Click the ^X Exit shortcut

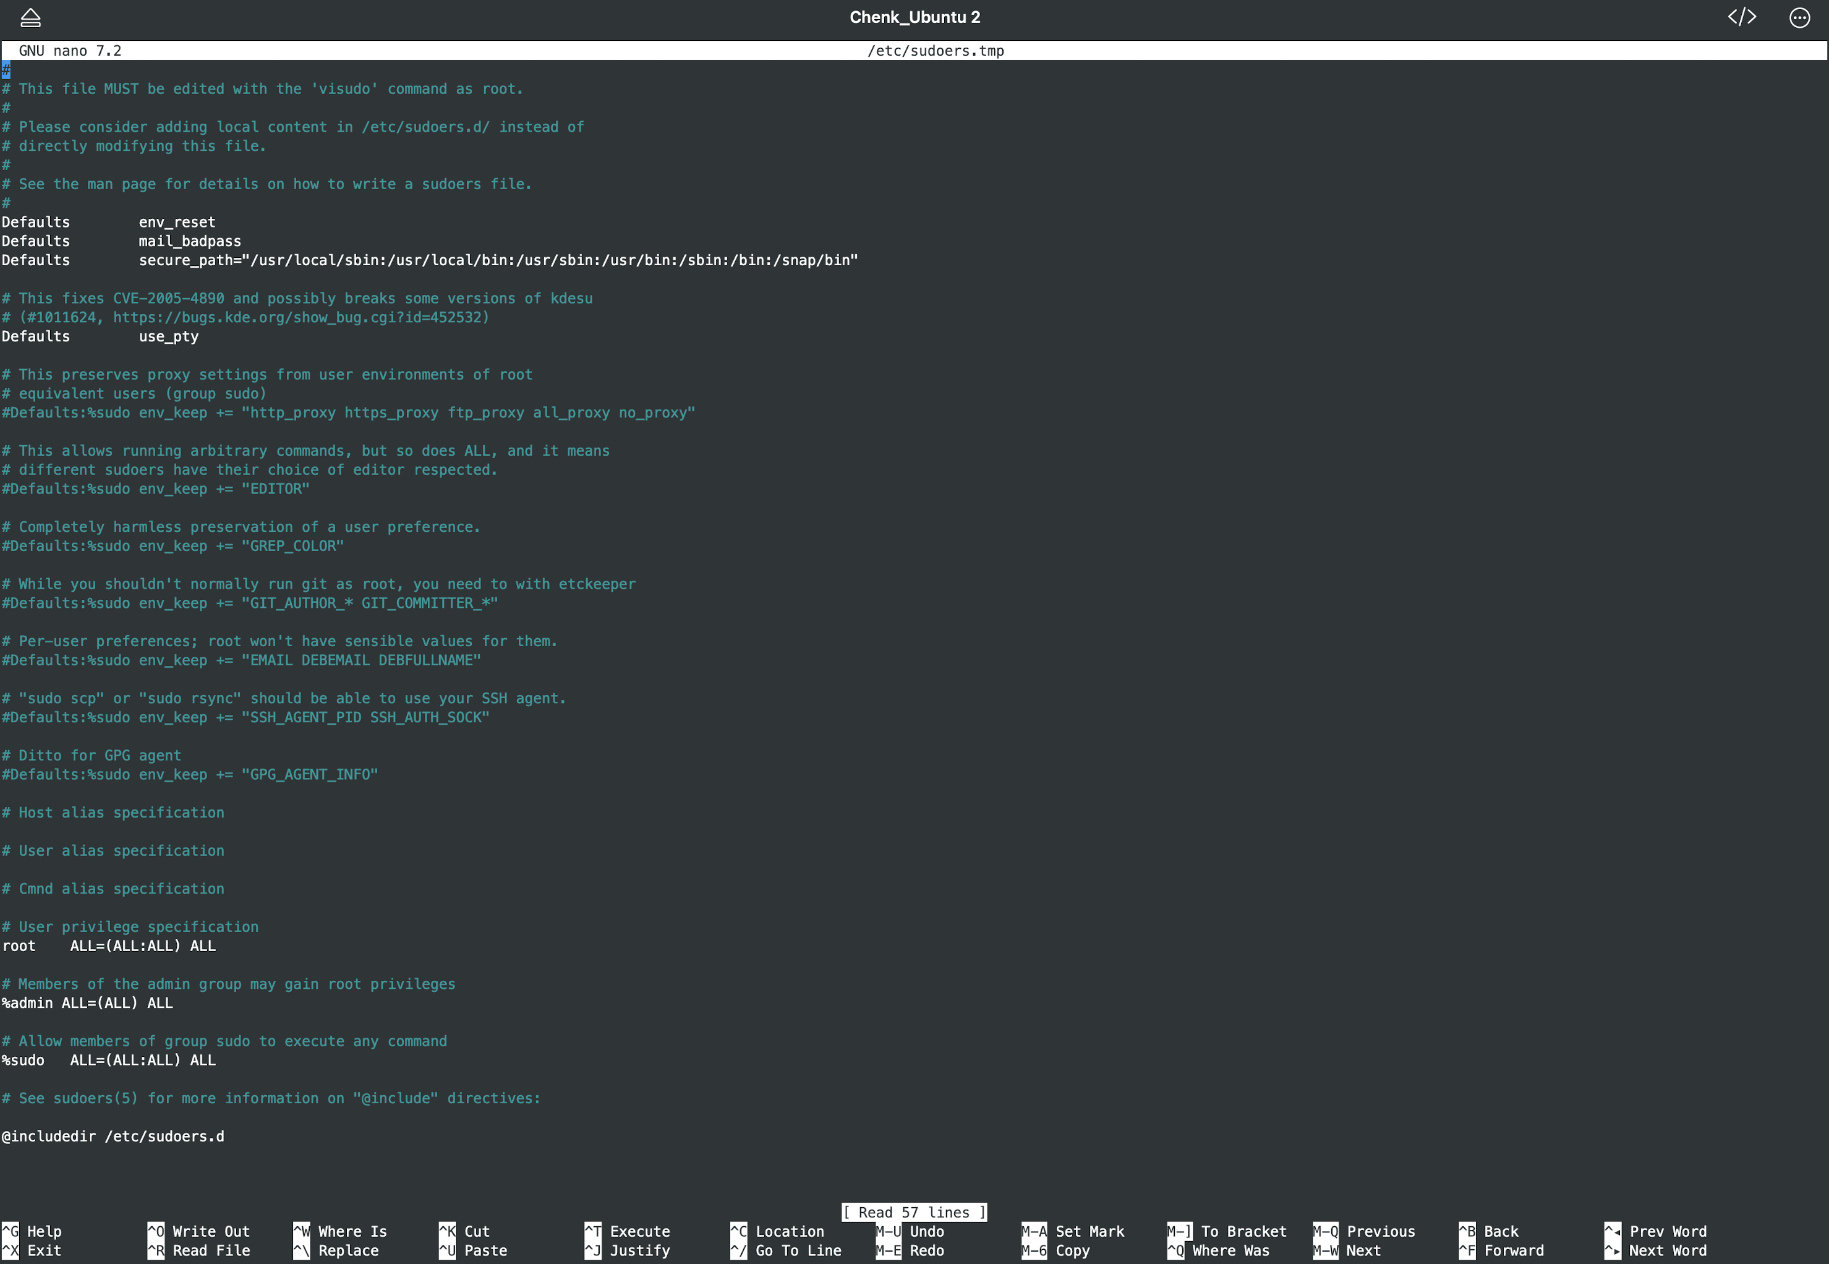point(32,1250)
